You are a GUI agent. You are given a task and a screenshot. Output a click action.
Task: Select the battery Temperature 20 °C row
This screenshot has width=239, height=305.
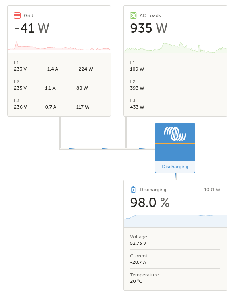tap(175, 278)
